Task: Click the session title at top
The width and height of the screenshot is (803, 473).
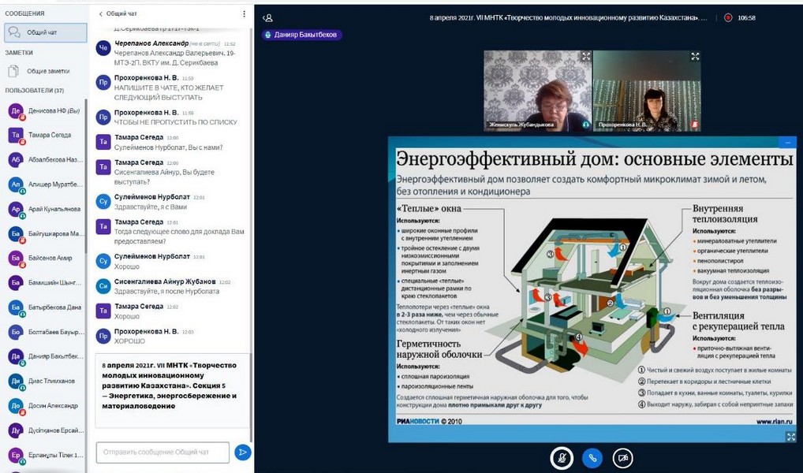Action: click(569, 17)
